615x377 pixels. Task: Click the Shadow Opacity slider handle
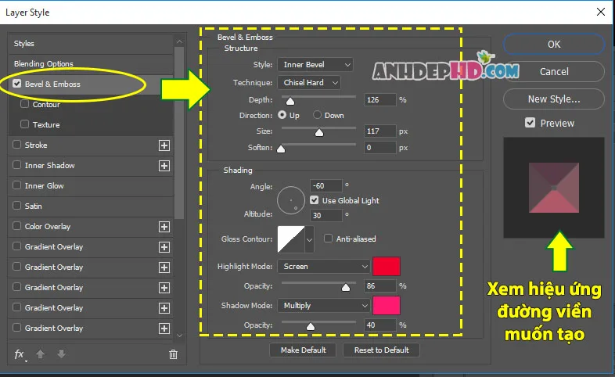[311, 326]
